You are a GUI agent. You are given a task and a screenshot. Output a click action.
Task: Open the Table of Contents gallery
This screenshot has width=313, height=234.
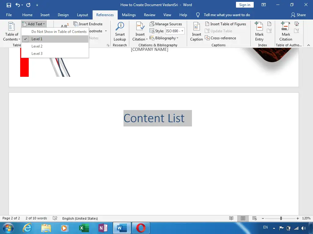click(12, 31)
